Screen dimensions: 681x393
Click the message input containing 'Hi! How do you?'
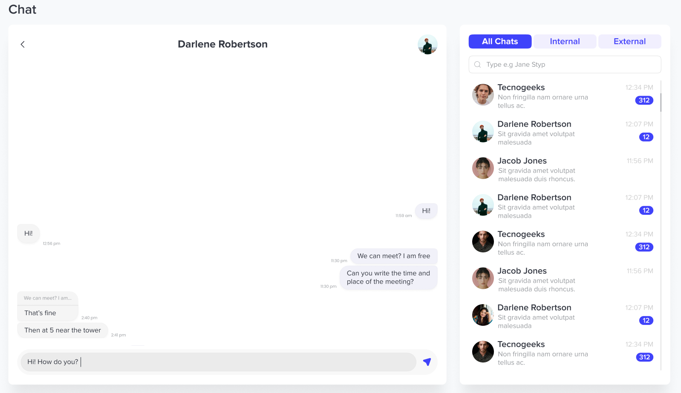point(218,362)
